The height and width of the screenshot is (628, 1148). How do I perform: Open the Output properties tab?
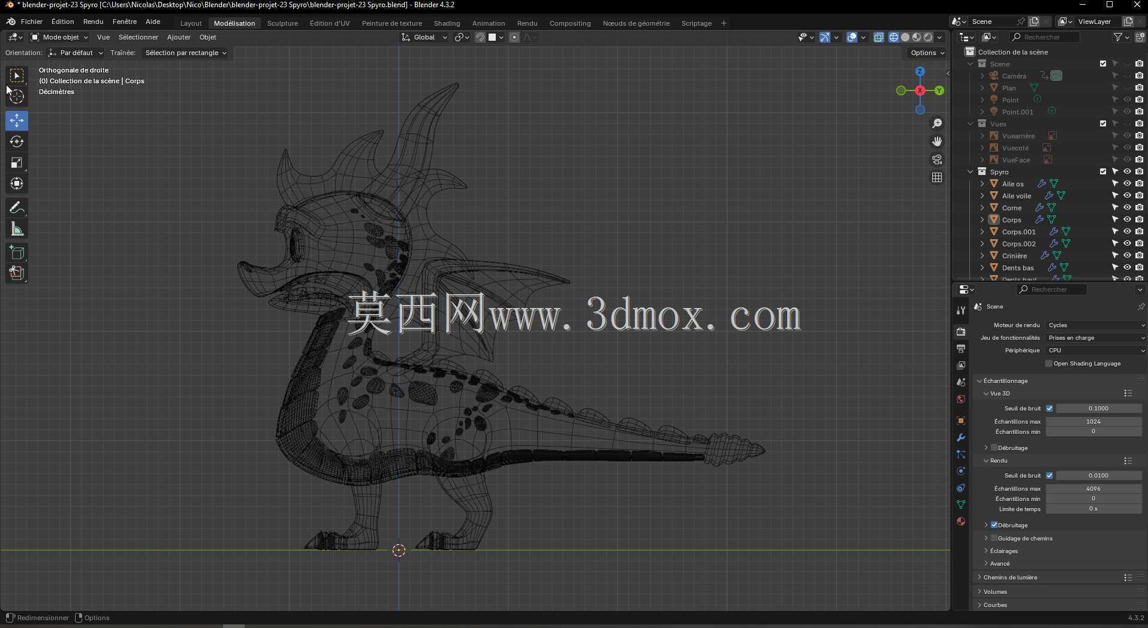click(961, 349)
